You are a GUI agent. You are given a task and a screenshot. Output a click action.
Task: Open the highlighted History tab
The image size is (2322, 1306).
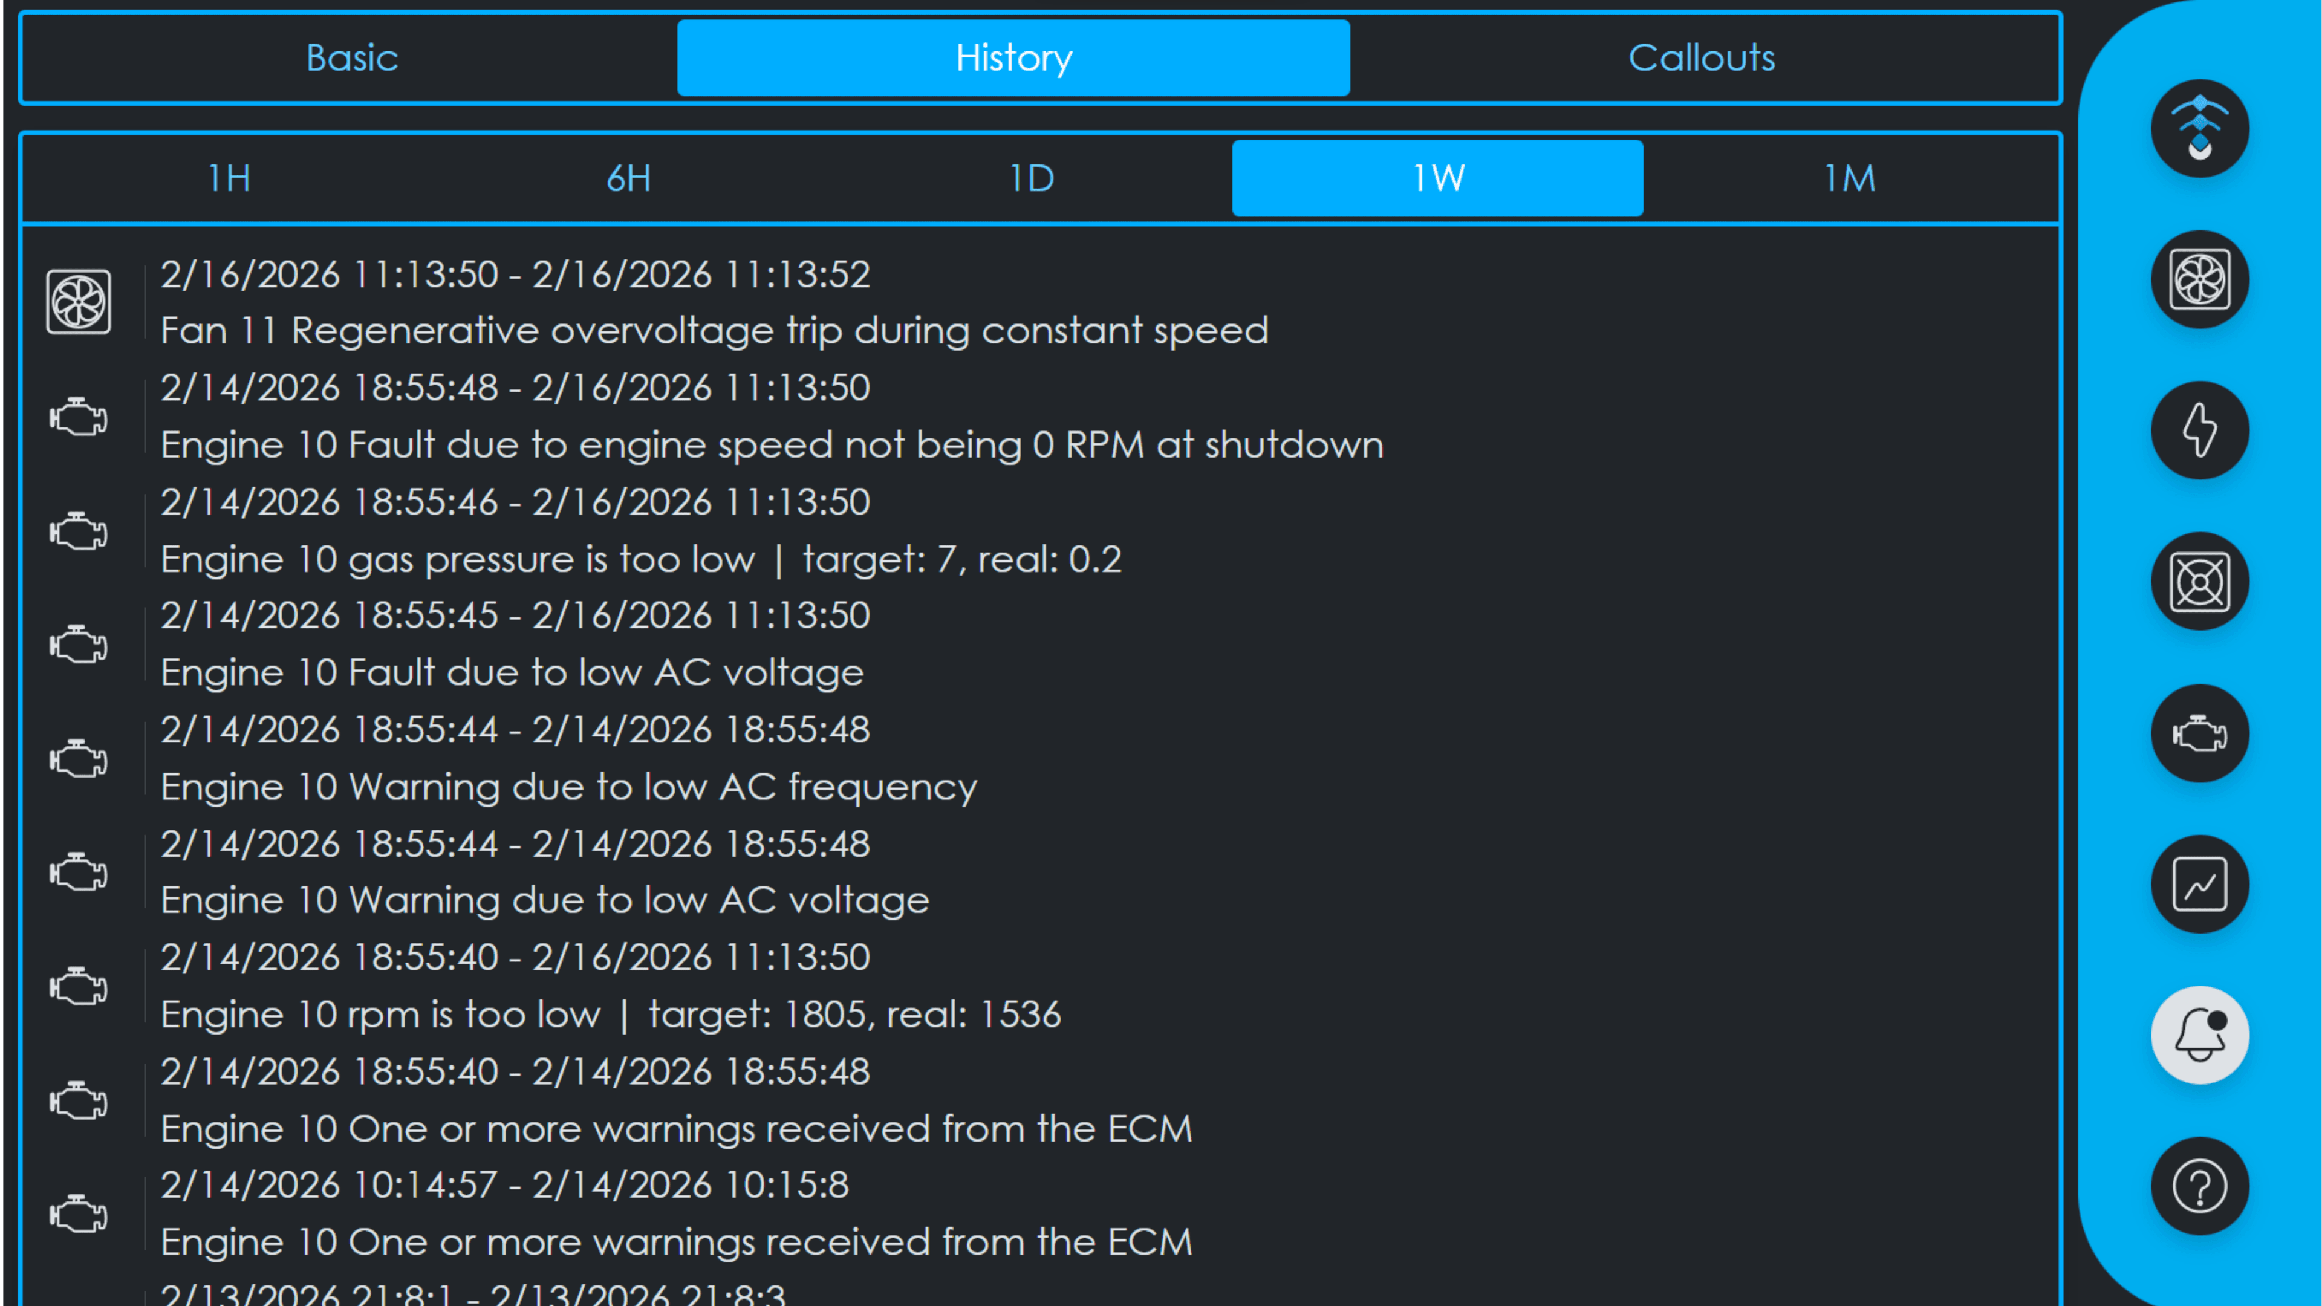tap(1012, 57)
